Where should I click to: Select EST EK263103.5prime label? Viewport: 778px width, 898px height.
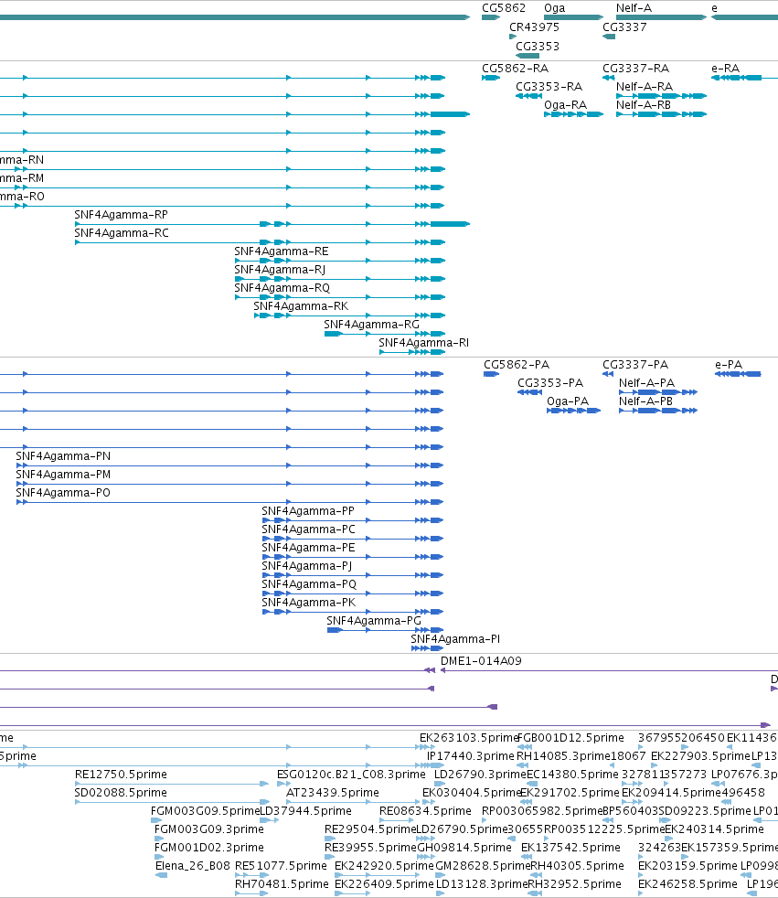pos(468,738)
